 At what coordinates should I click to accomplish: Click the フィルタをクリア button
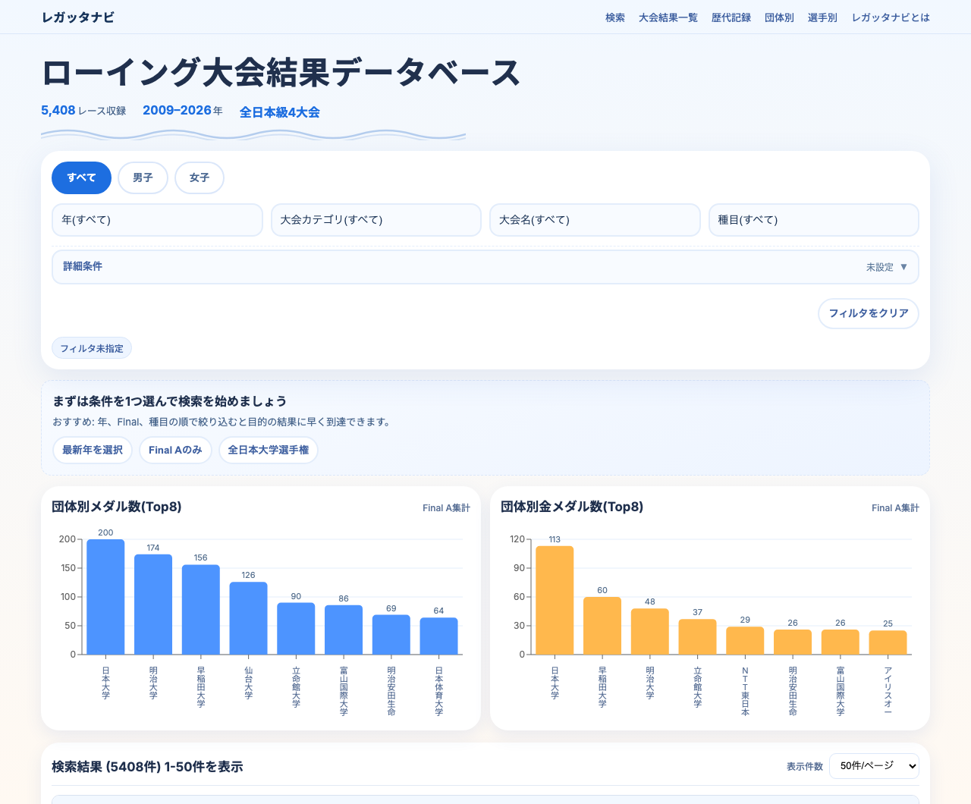(x=869, y=313)
